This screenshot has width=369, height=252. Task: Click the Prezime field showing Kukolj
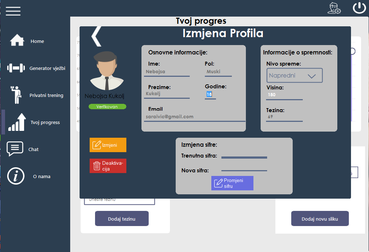coord(167,94)
